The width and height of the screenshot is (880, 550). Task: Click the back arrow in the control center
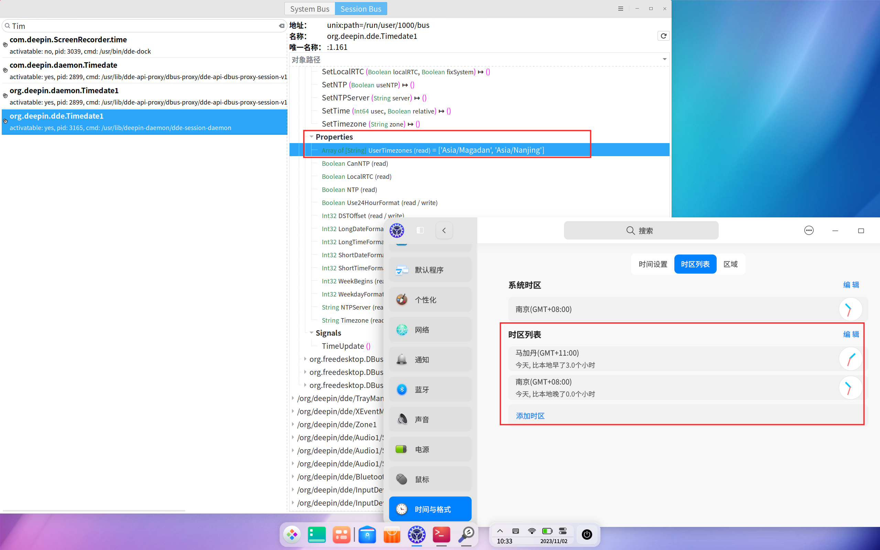[444, 230]
